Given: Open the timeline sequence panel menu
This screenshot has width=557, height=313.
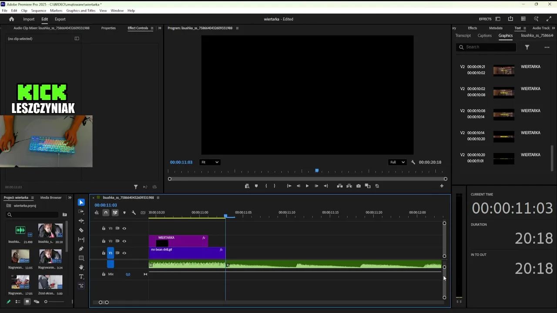Looking at the screenshot, I should pyautogui.click(x=158, y=198).
